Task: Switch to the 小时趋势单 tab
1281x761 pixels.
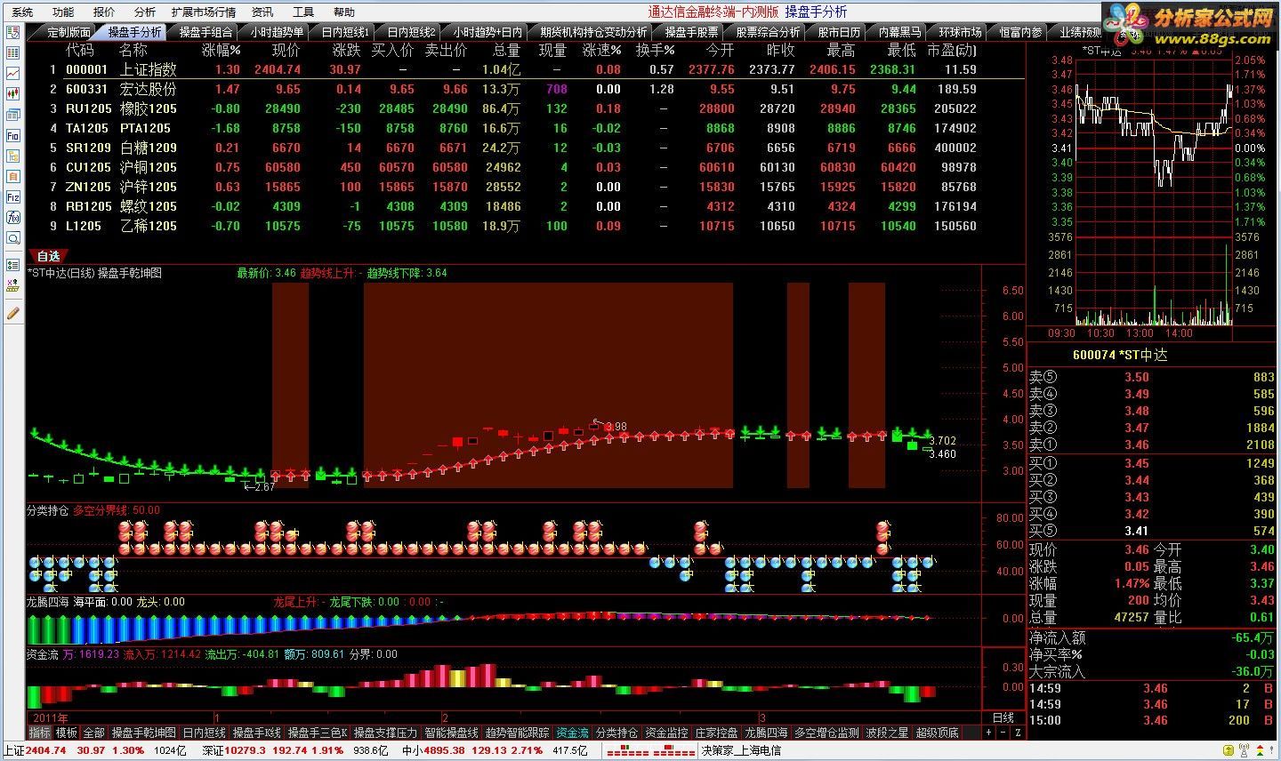Action: coord(277,32)
